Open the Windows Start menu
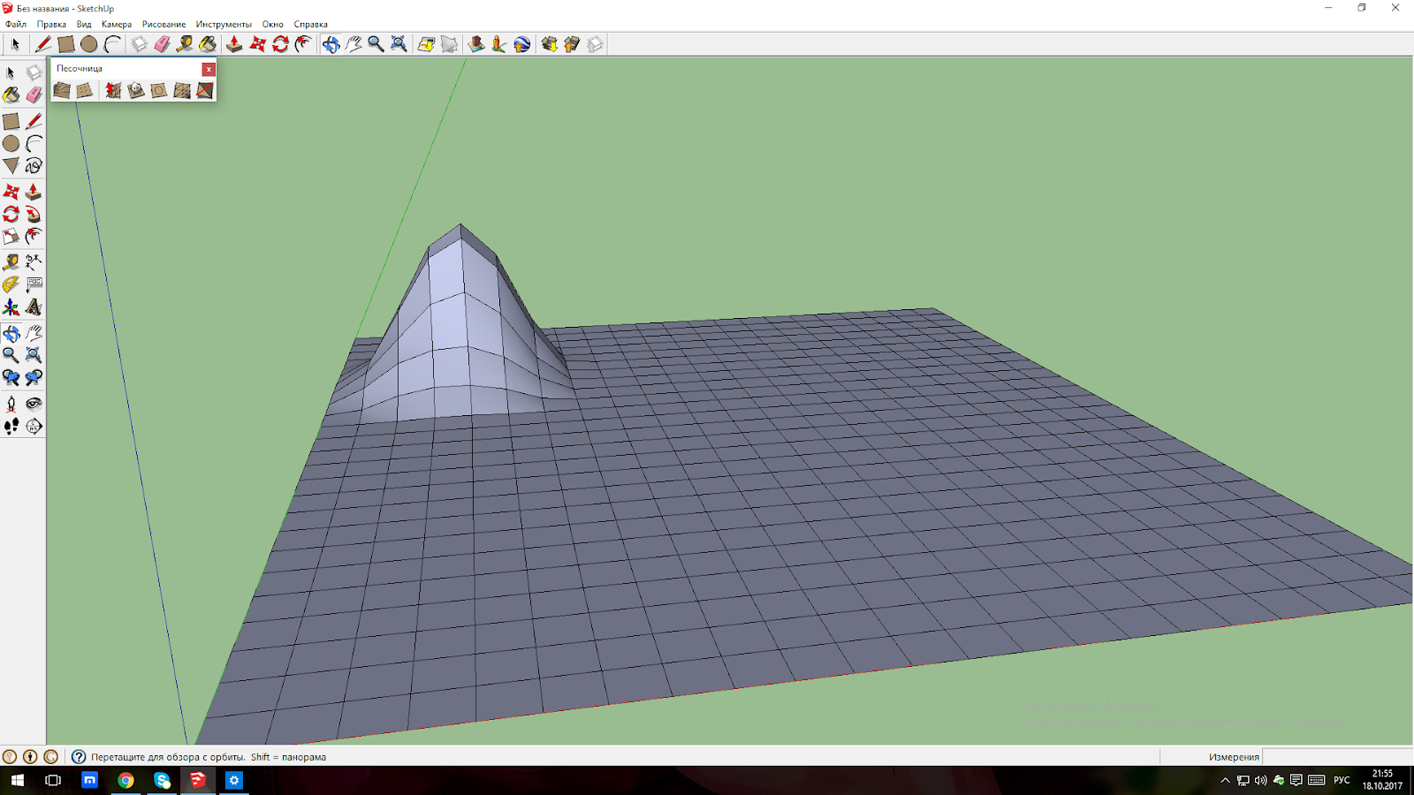1414x795 pixels. pos(17,780)
